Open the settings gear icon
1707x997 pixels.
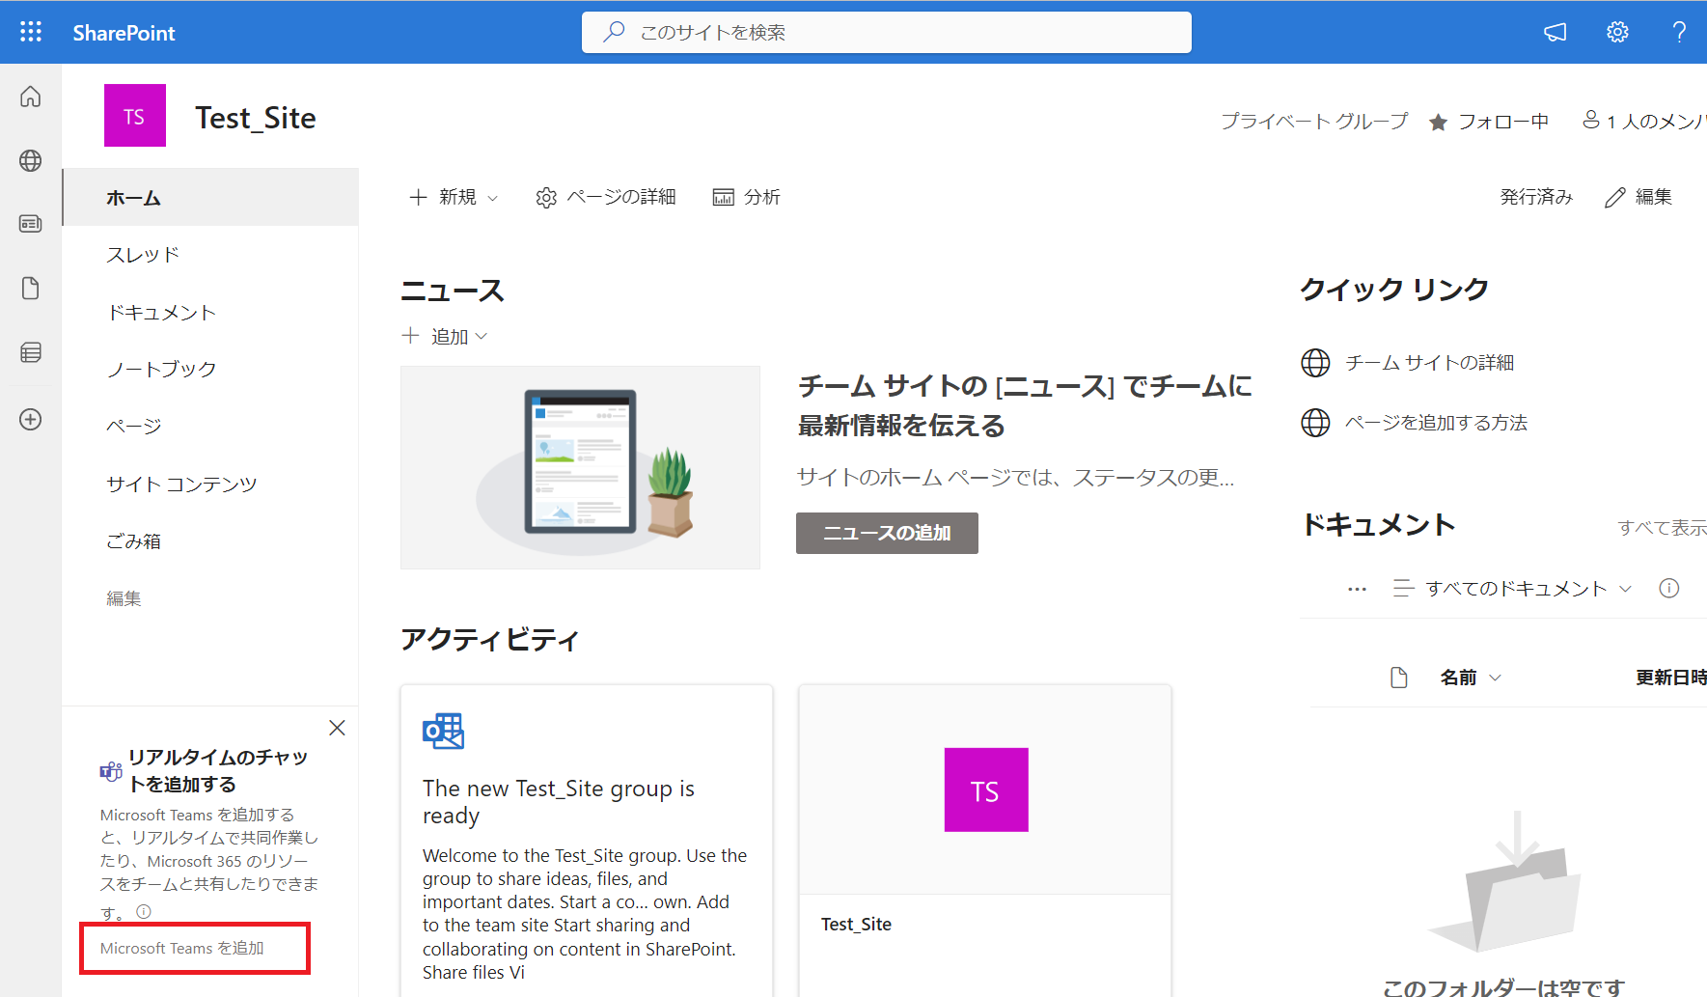point(1617,32)
